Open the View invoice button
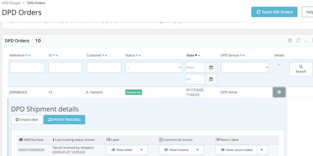This screenshot has height=156, width=313. tap(179, 150)
